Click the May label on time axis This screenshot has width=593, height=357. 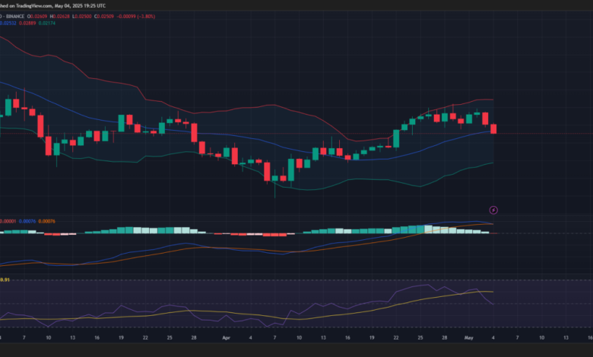468,338
